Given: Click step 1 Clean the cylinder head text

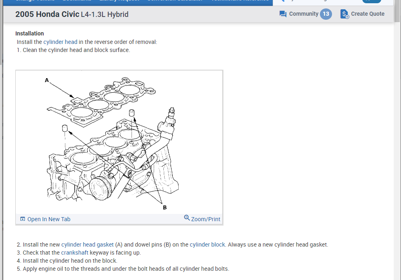Looking at the screenshot, I should click(73, 50).
